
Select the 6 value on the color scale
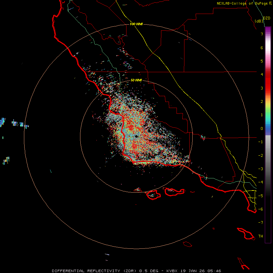coord(262,48)
